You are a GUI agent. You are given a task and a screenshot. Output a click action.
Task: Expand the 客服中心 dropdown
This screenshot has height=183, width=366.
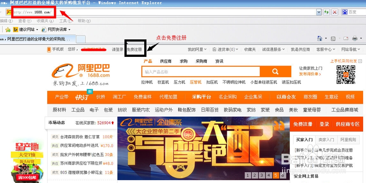[x=326, y=49]
